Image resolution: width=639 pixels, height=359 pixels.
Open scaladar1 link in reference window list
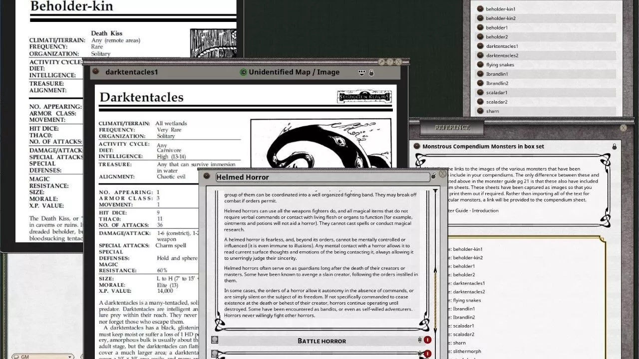[463, 326]
